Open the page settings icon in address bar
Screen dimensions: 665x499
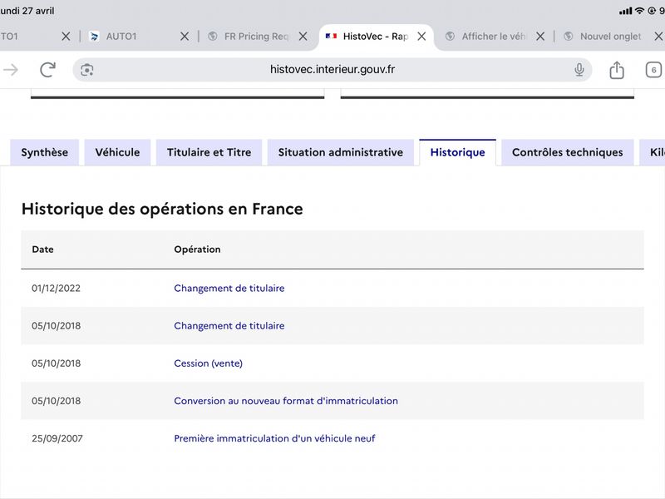point(87,70)
